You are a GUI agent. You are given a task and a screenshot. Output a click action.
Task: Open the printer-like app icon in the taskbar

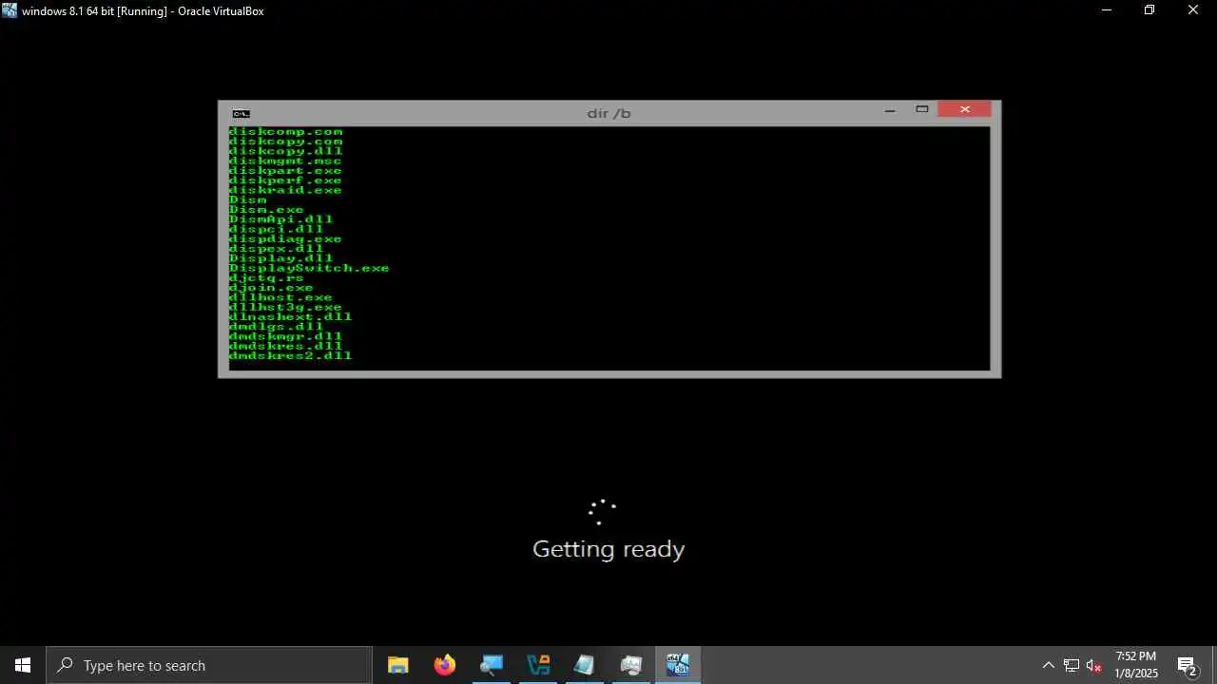point(631,665)
